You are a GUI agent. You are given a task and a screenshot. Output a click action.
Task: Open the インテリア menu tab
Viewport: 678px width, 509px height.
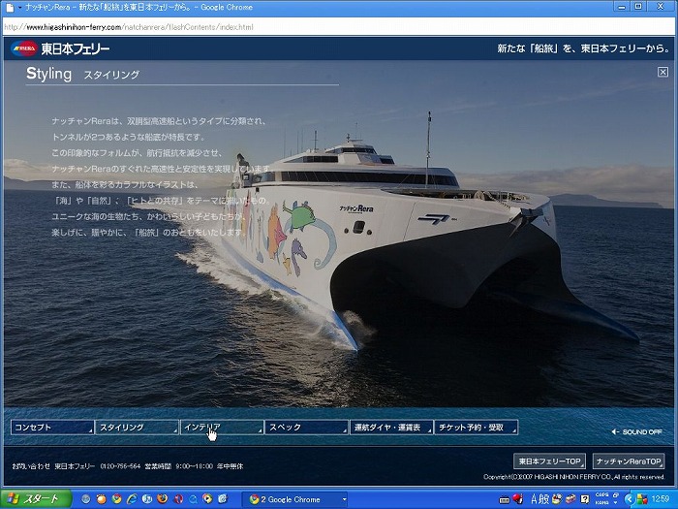[x=222, y=428]
